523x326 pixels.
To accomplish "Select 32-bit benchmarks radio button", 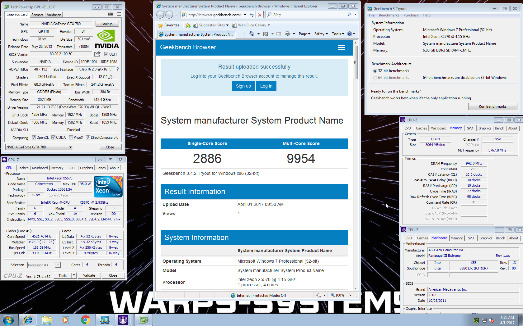I will click(375, 71).
